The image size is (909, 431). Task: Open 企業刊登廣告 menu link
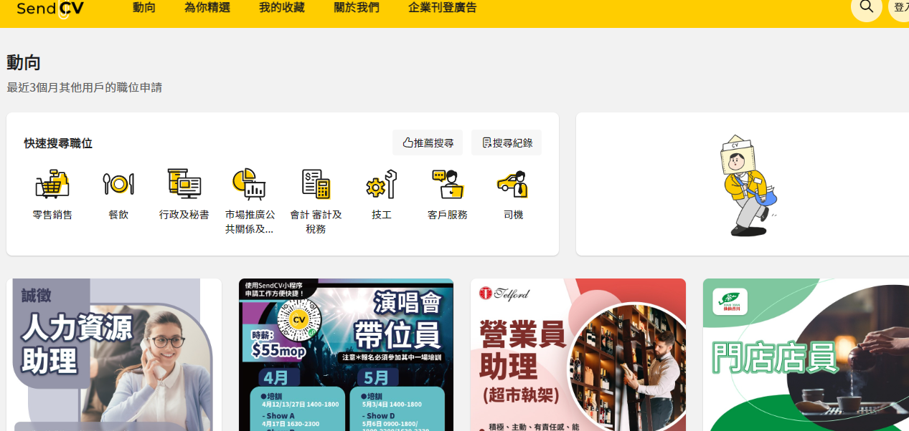pos(443,8)
